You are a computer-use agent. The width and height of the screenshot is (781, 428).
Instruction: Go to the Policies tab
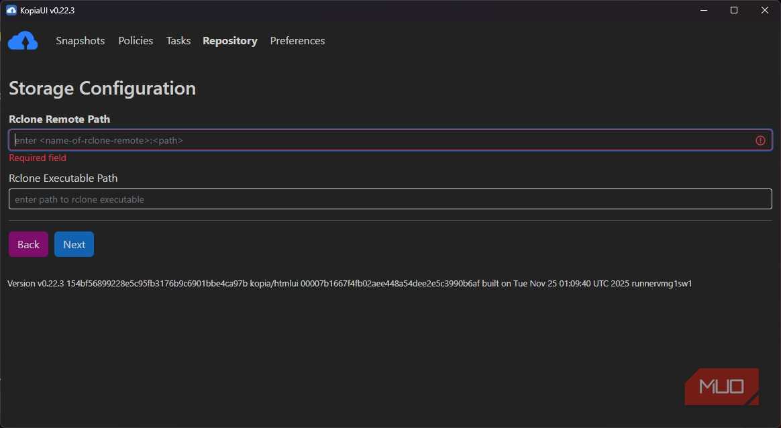(x=136, y=41)
